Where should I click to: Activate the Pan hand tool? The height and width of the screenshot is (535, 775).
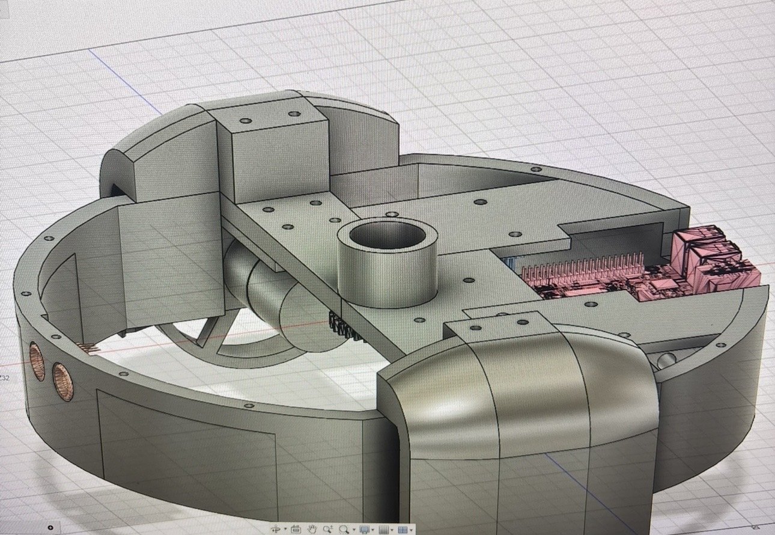click(x=312, y=530)
